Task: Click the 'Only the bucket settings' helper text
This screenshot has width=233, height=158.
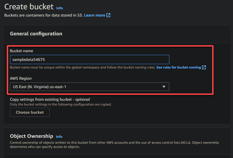Action: click(x=61, y=104)
